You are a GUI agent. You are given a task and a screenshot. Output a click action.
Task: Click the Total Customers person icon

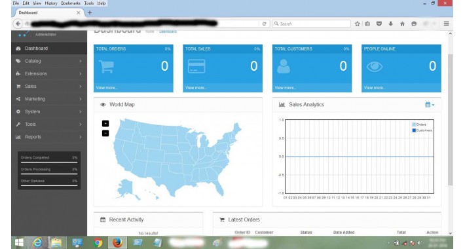[x=284, y=66]
